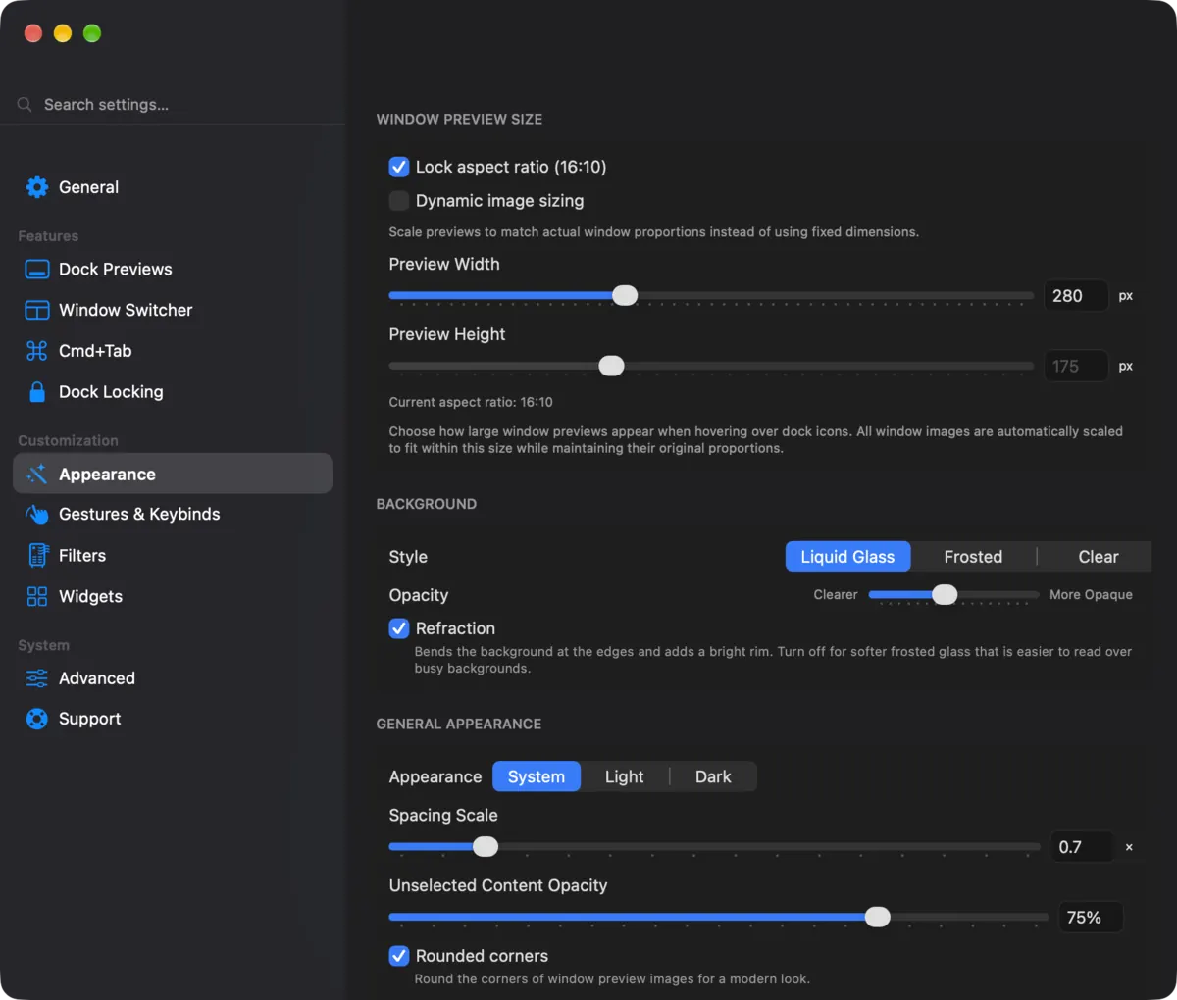Click the Gestures & Keybinds hand icon
The height and width of the screenshot is (1000, 1177).
tap(37, 515)
